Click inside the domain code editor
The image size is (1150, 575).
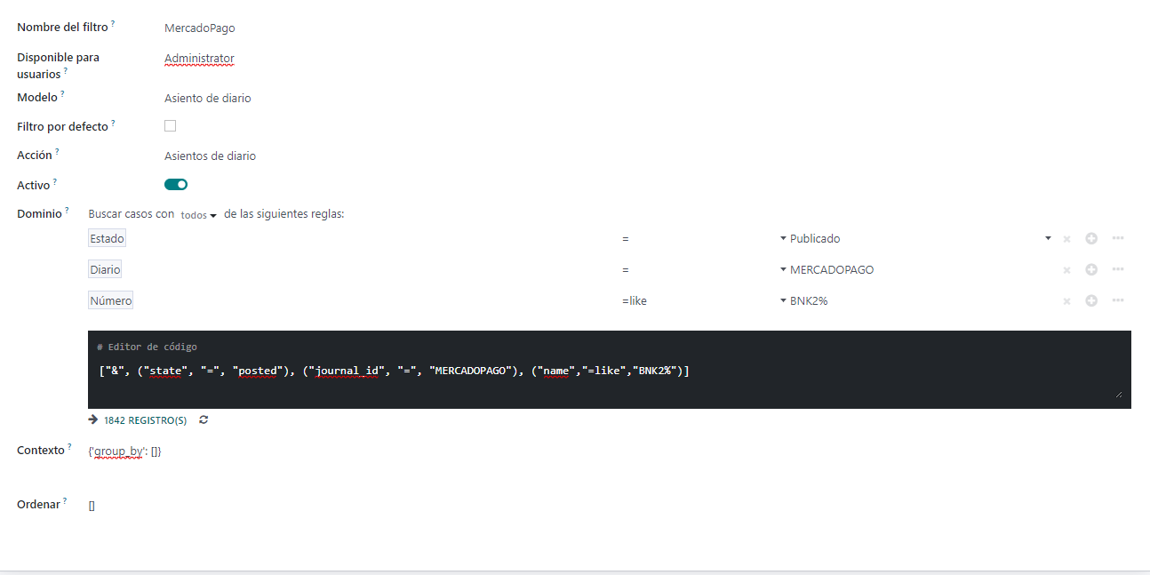[x=609, y=370]
